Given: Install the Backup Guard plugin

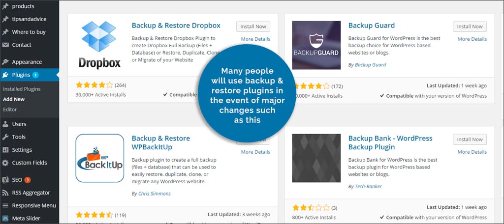Looking at the screenshot, I should point(470,27).
